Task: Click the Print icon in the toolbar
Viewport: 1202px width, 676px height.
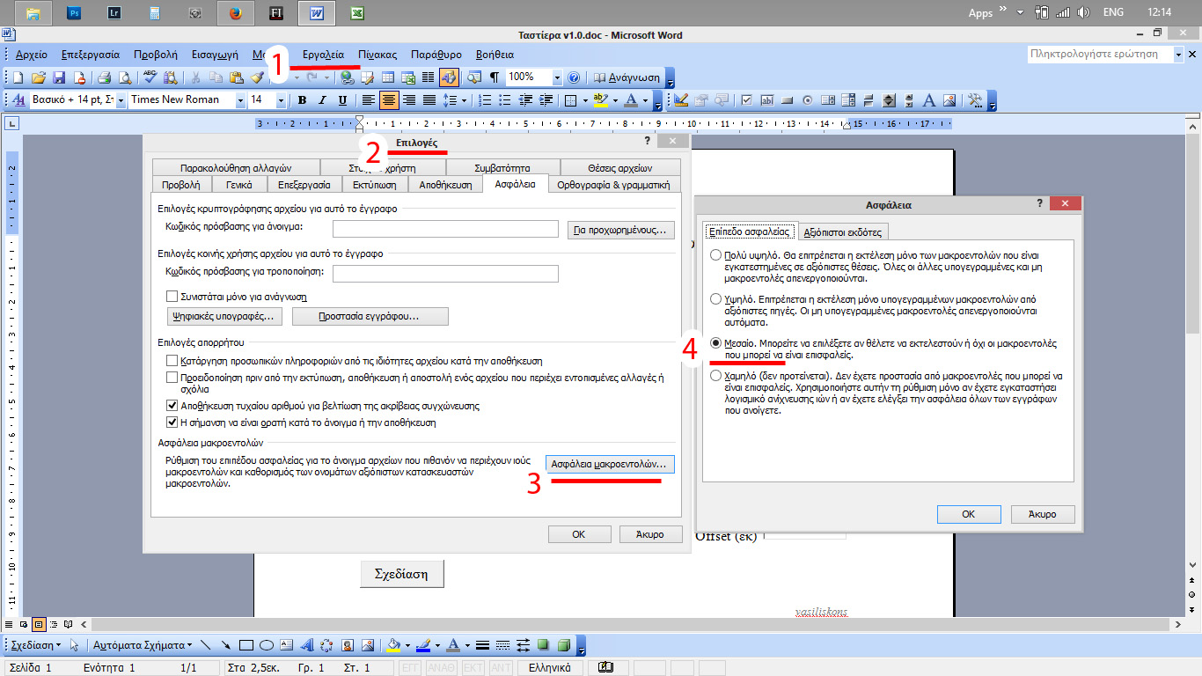Action: tap(104, 77)
